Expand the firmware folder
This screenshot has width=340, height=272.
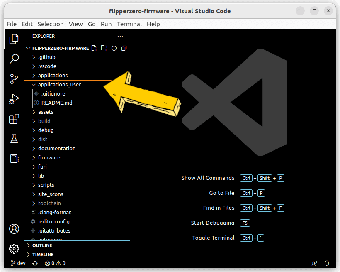[x=49, y=158]
